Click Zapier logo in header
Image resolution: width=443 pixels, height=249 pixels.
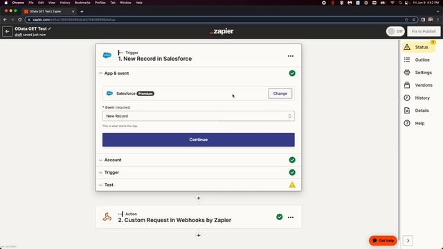tap(221, 31)
